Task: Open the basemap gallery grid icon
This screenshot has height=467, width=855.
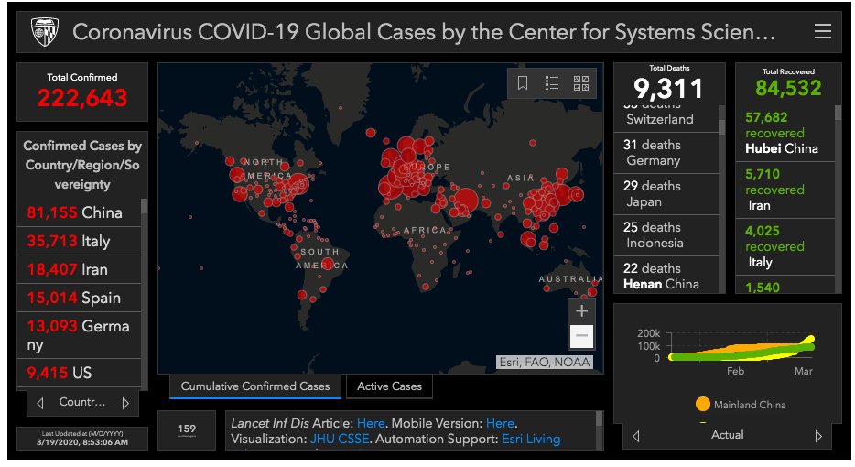Action: [581, 83]
